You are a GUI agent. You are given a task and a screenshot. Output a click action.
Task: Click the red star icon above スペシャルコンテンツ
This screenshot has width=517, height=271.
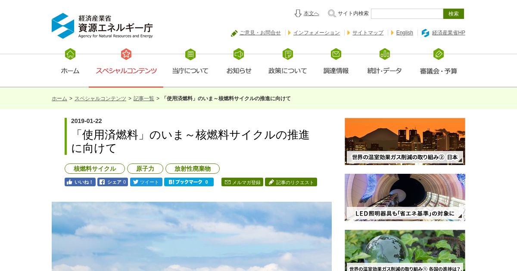click(x=126, y=54)
